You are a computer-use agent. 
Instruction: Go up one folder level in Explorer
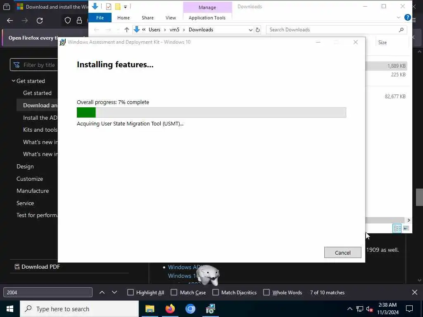pos(126,30)
